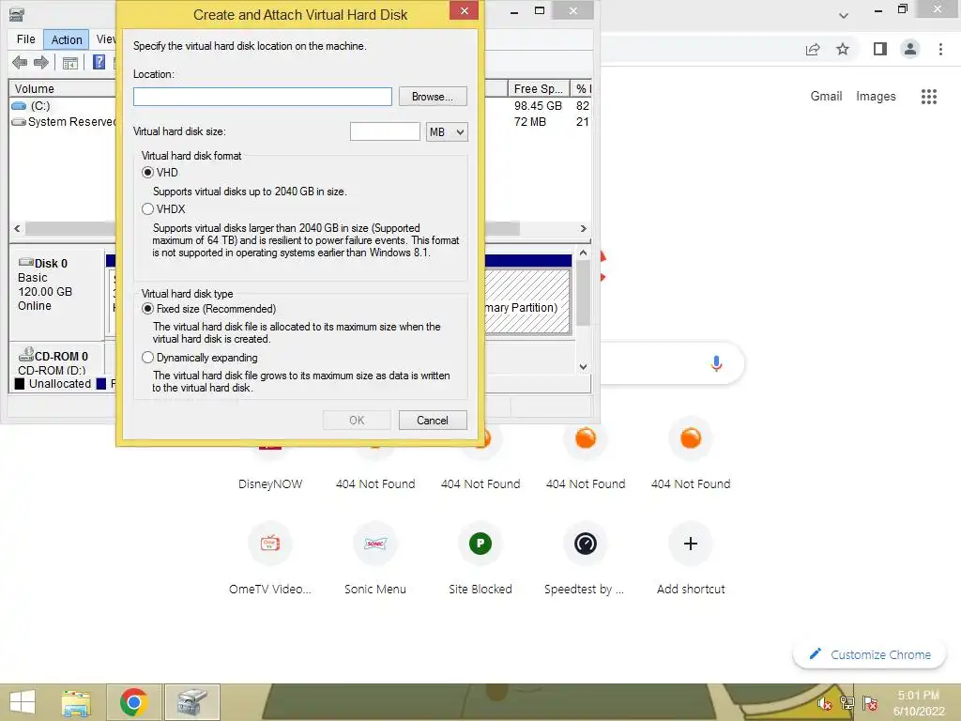This screenshot has height=721, width=961.
Task: Switch to Chrome in the taskbar
Action: point(133,702)
